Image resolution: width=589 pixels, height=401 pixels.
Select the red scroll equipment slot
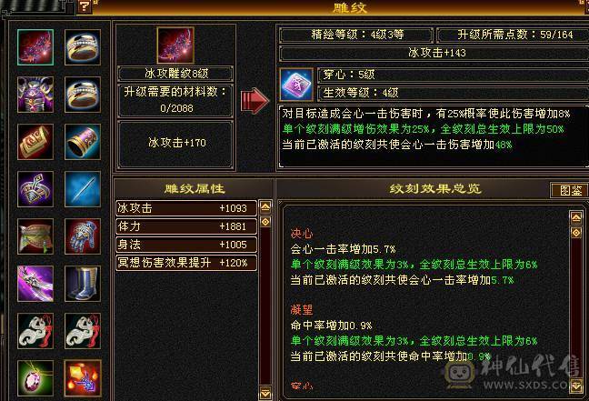pyautogui.click(x=35, y=142)
